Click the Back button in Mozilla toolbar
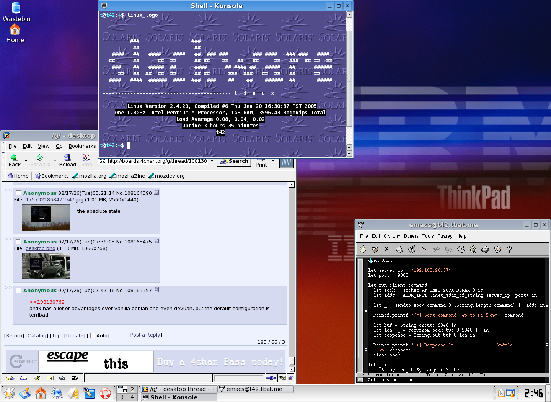 coord(15,160)
